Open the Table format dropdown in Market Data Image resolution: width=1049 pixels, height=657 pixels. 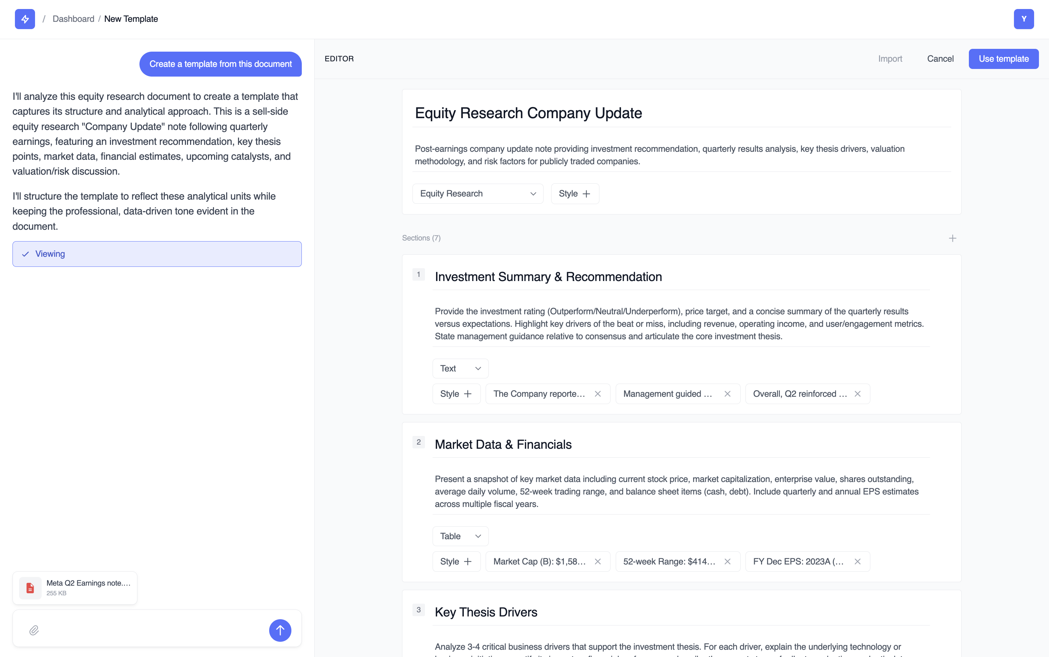[x=460, y=536]
